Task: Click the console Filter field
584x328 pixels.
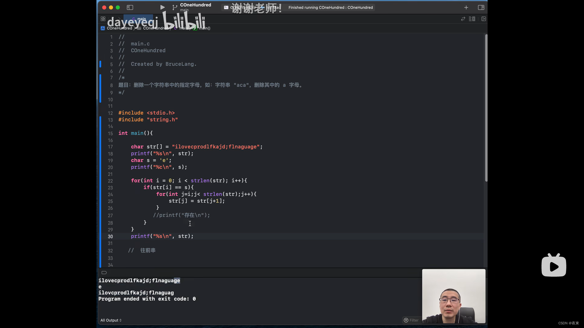Action: point(414,320)
